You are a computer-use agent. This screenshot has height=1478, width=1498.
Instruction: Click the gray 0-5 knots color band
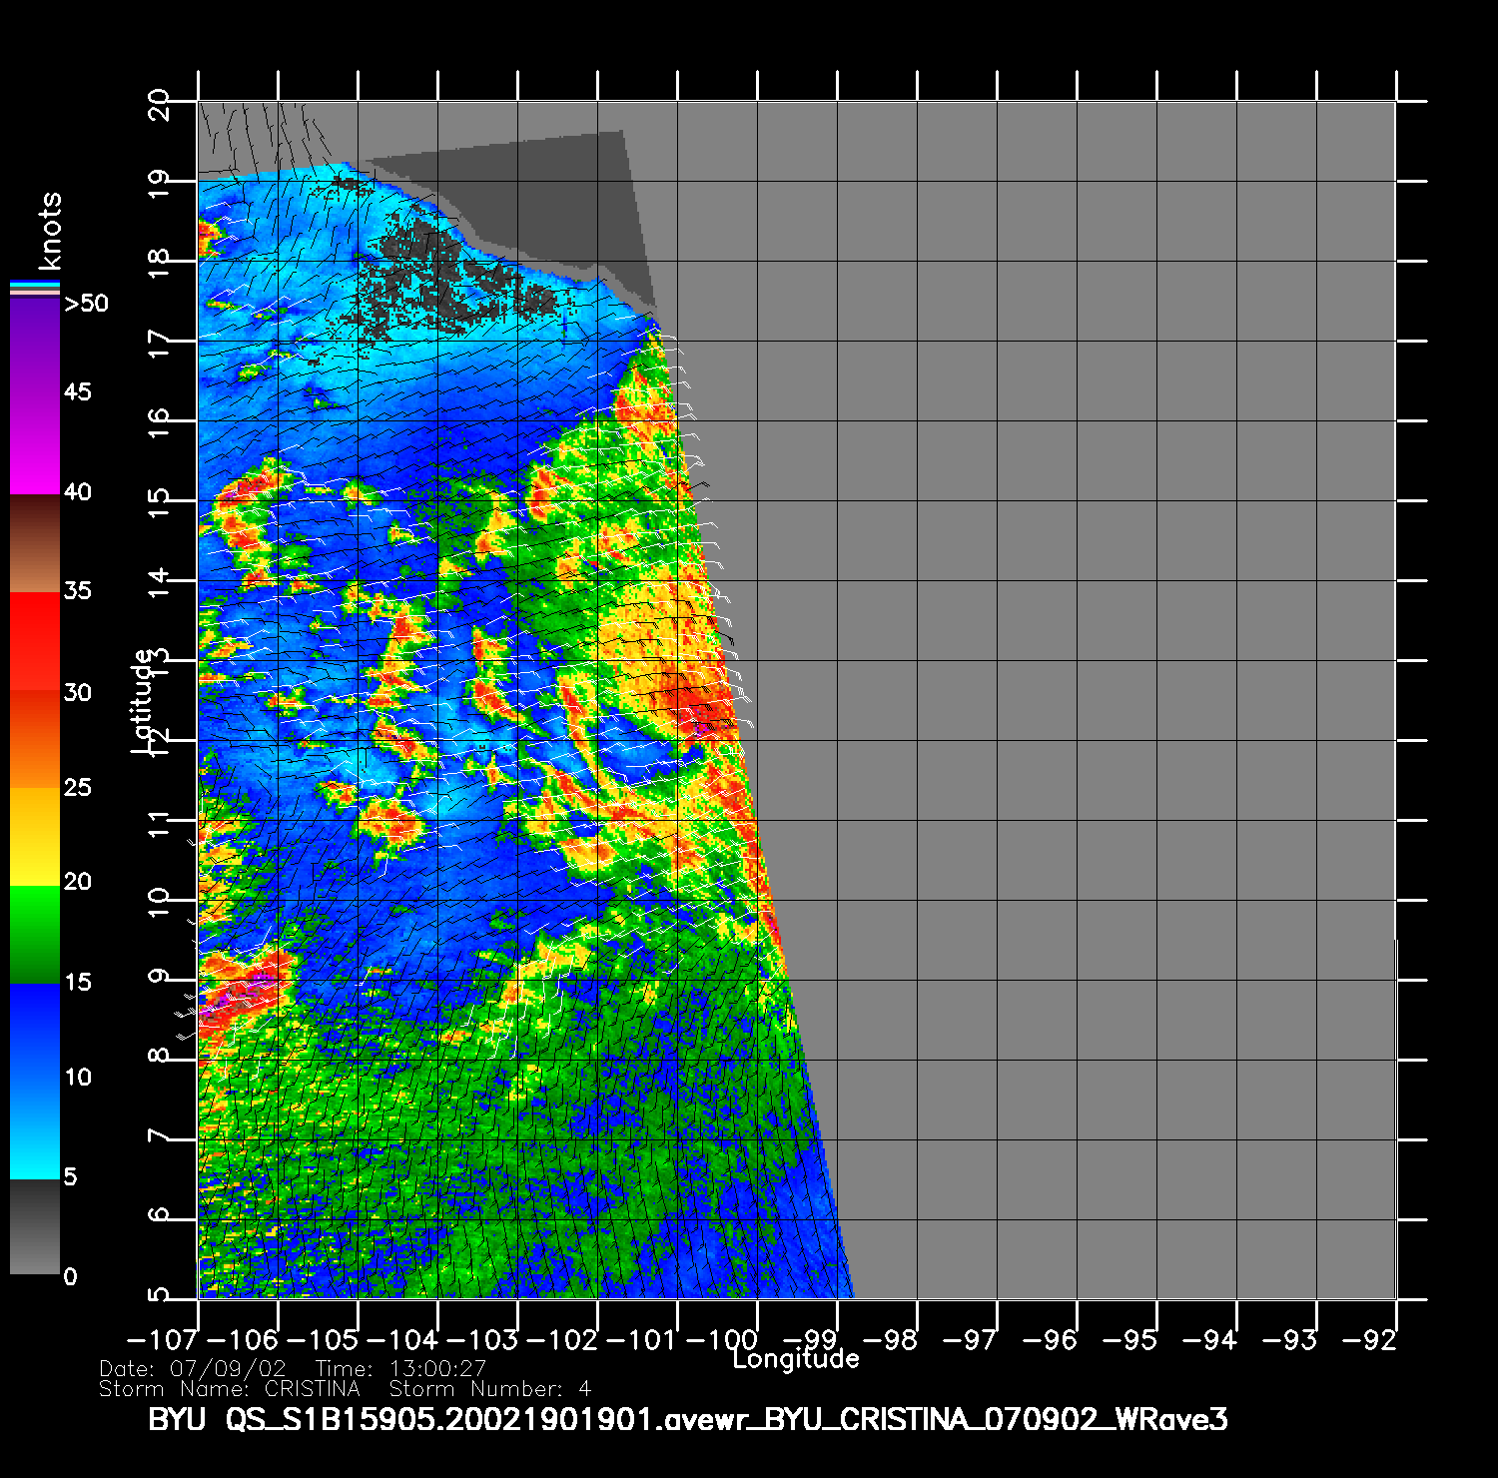pyautogui.click(x=34, y=1226)
